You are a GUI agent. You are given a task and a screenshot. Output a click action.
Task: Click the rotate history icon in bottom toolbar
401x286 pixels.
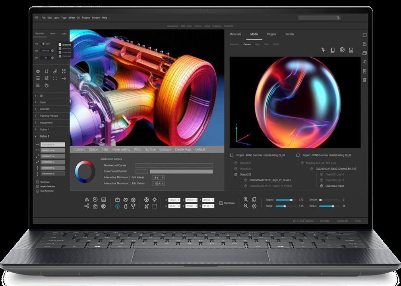tap(95, 200)
